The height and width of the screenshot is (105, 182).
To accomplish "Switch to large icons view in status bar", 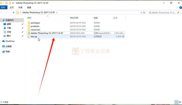I will pyautogui.click(x=180, y=102).
